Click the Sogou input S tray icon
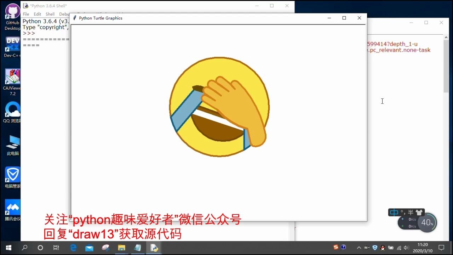 [x=336, y=247]
